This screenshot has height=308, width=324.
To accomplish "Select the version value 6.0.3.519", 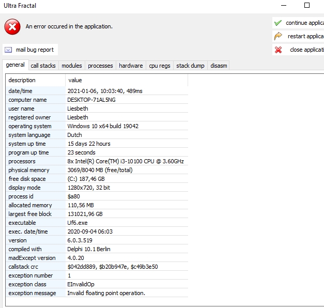I will [x=80, y=240].
